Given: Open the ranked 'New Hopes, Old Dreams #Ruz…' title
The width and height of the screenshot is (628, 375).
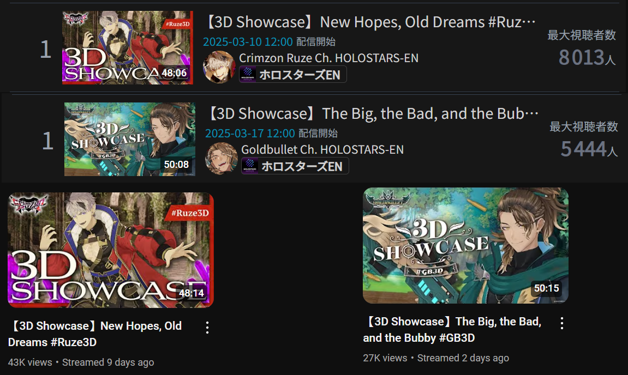Looking at the screenshot, I should coord(370,22).
